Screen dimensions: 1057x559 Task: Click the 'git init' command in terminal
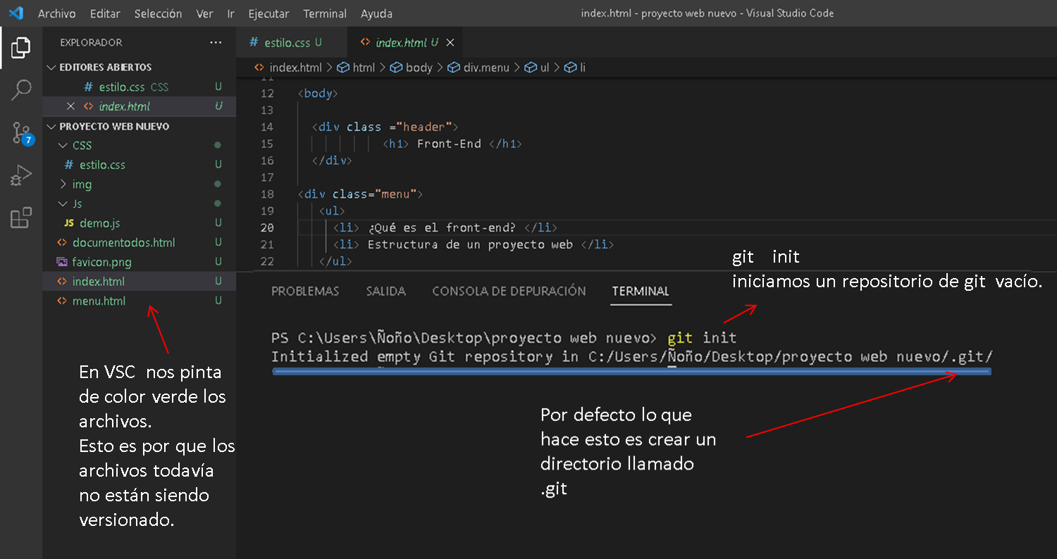(702, 338)
